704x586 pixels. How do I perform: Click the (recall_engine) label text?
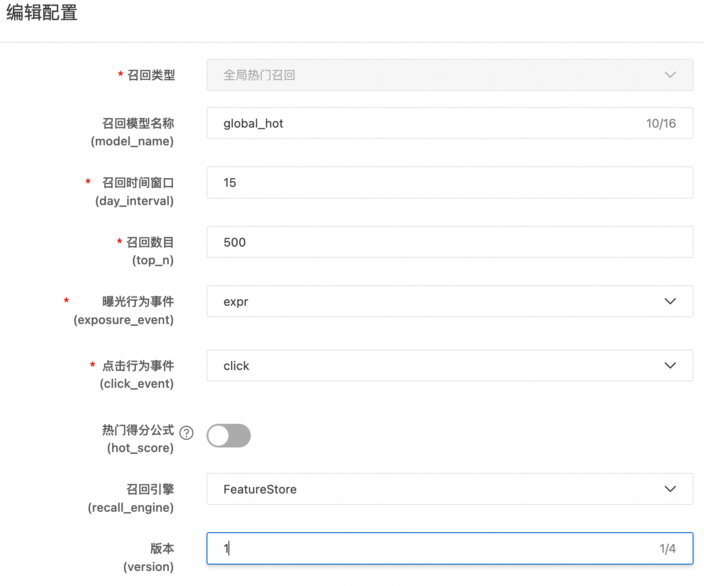131,508
